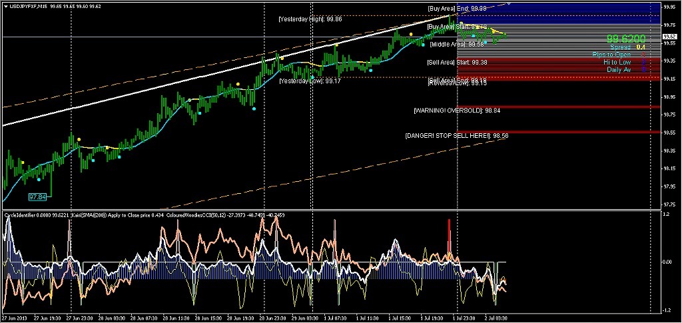Image resolution: width=682 pixels, height=323 pixels.
Task: Click the DANGER! STOP SELL HERE! label
Action: coord(457,136)
